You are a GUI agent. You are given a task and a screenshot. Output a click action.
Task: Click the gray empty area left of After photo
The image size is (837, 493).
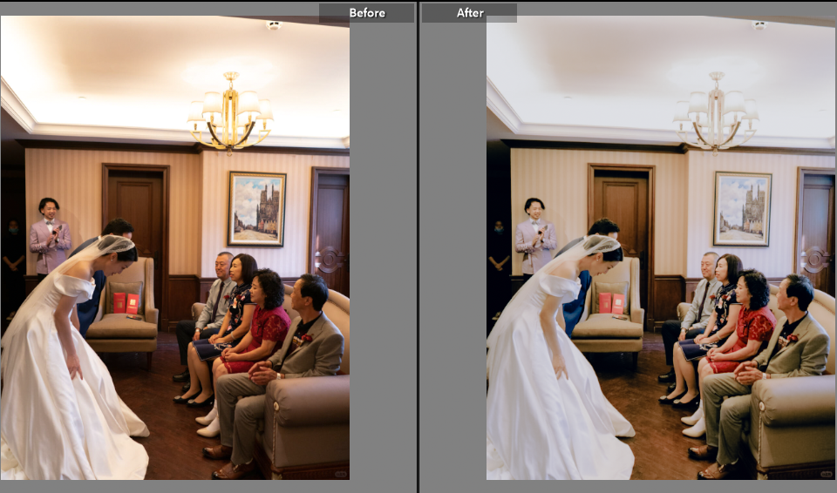pyautogui.click(x=453, y=261)
